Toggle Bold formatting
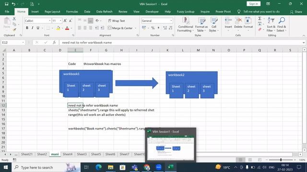 click(27, 28)
